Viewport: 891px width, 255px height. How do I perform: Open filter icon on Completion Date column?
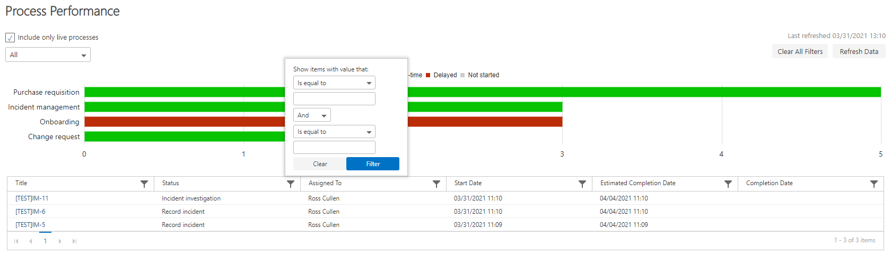pos(874,184)
